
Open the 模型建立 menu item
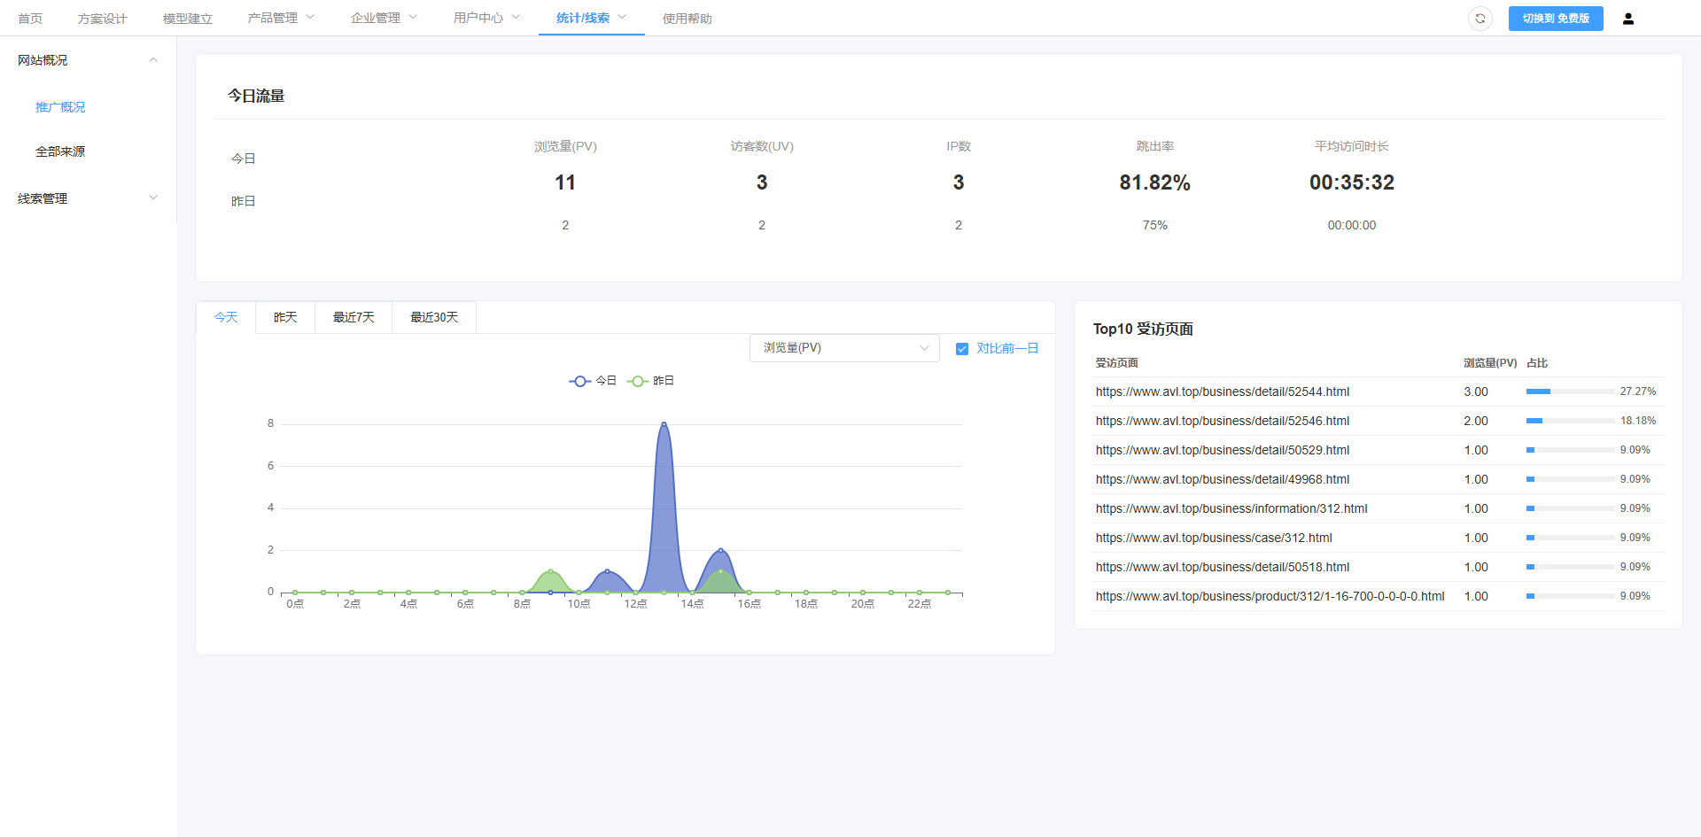tap(188, 19)
